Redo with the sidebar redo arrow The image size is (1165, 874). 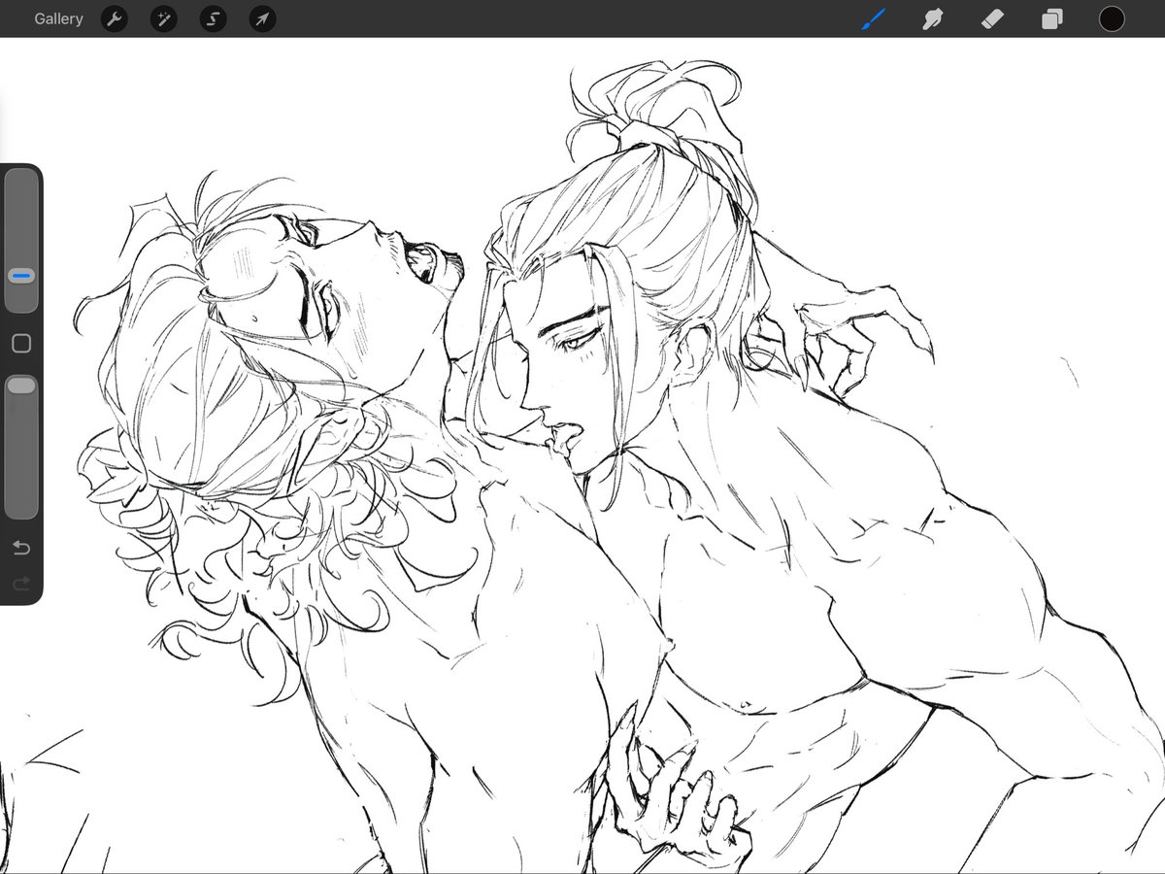(x=21, y=584)
